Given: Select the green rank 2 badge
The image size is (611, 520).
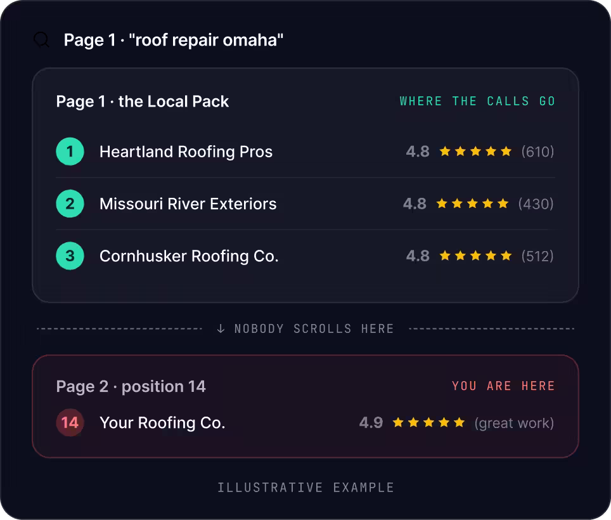Looking at the screenshot, I should 70,204.
